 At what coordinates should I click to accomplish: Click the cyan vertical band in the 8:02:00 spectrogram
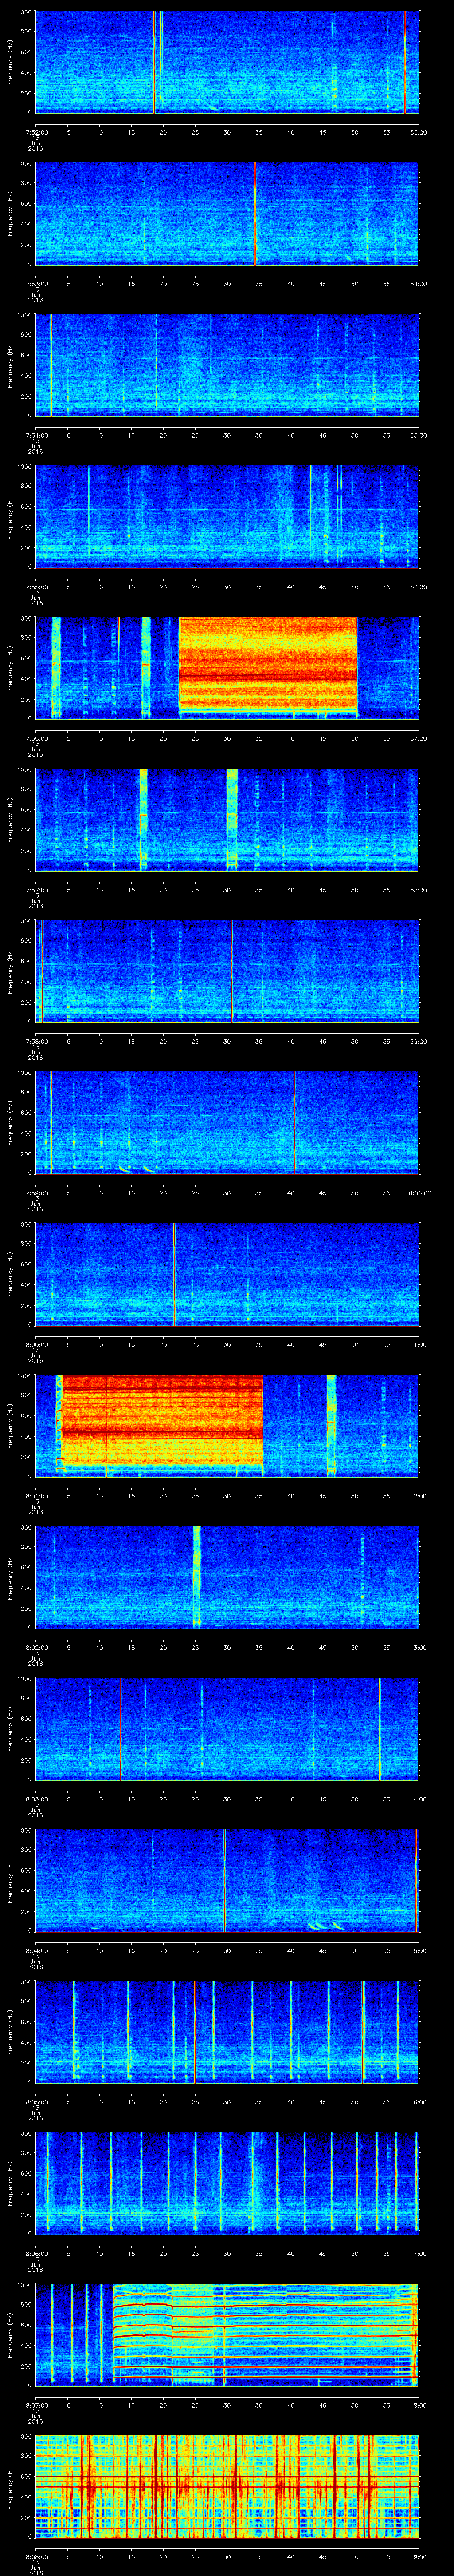coord(196,1574)
